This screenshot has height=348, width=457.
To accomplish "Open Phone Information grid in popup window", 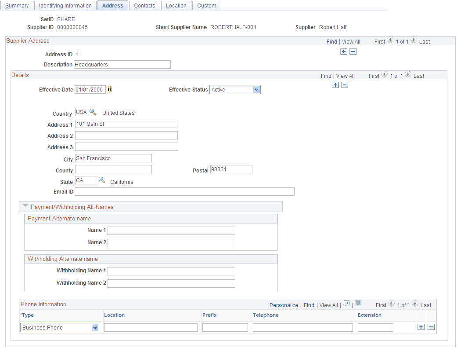I will [347, 304].
